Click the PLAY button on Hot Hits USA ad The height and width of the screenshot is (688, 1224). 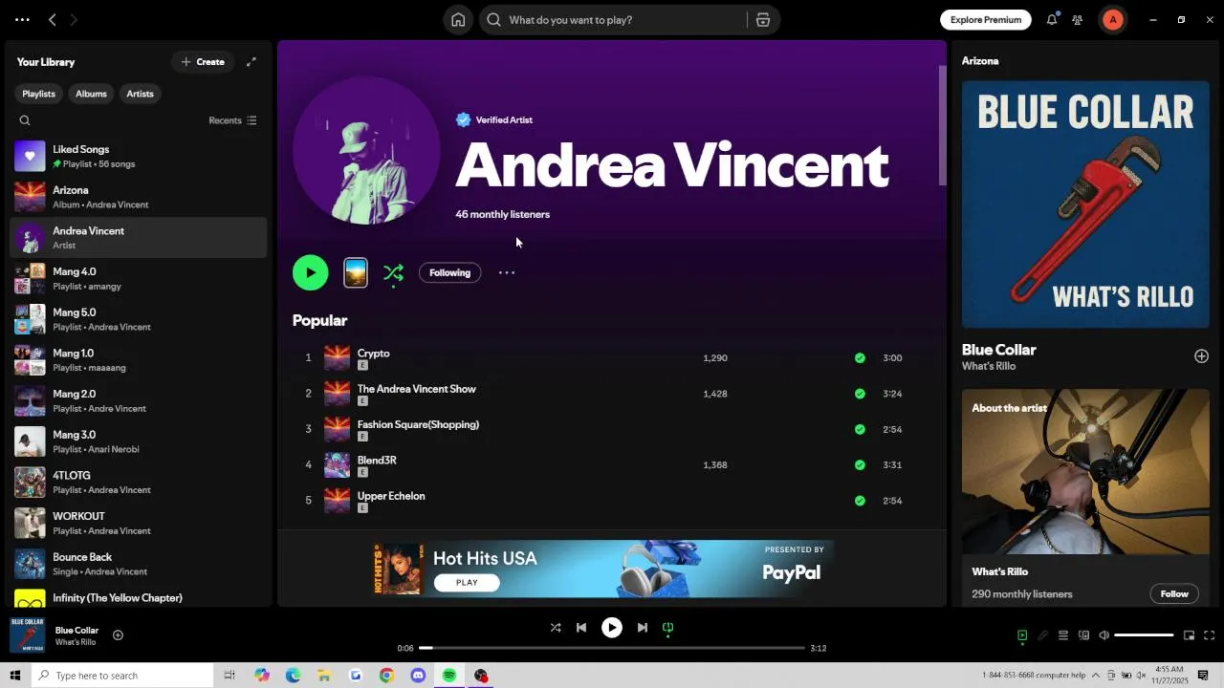467,582
